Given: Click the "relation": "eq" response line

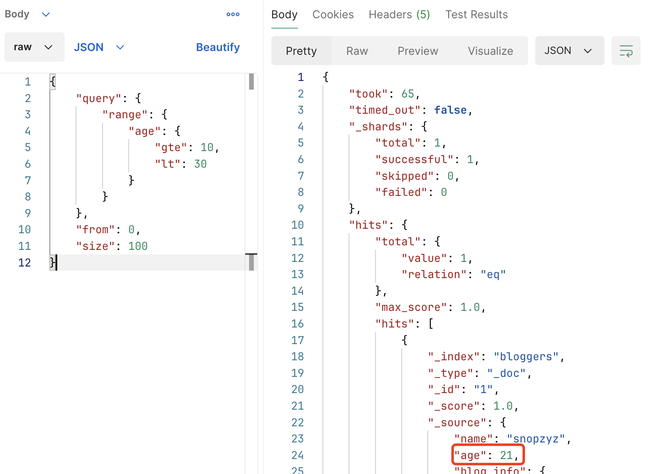Looking at the screenshot, I should point(454,274).
